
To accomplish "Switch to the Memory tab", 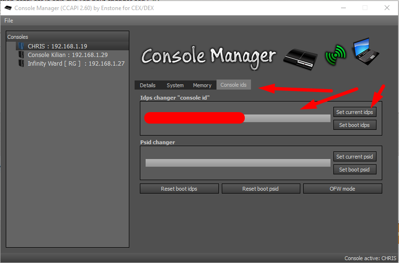I will point(202,85).
